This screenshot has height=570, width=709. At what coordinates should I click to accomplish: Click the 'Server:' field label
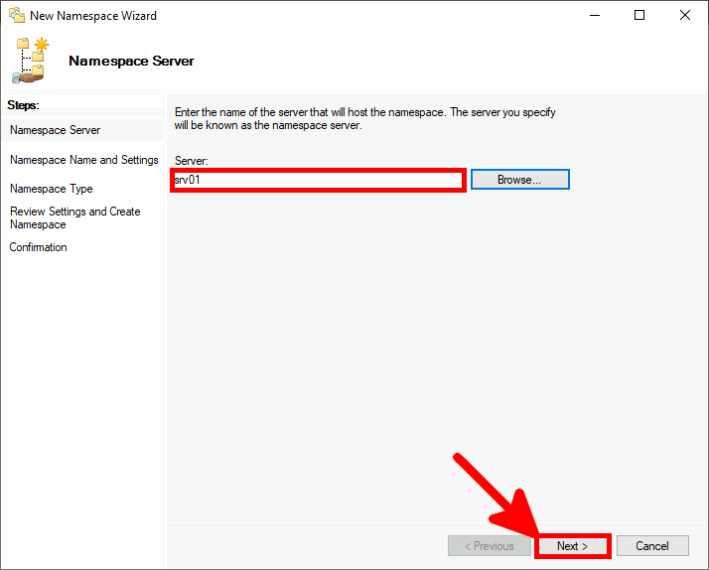click(x=192, y=161)
